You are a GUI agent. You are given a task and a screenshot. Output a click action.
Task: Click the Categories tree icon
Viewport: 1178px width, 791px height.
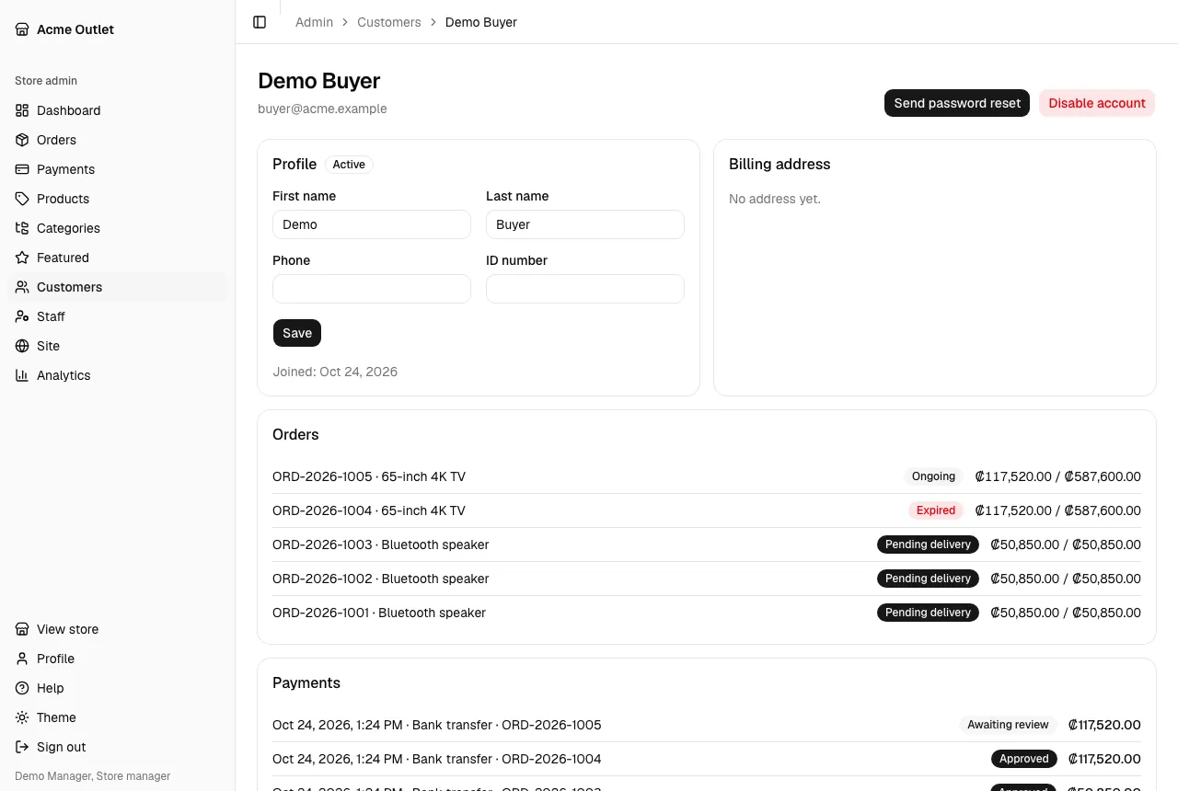point(22,228)
